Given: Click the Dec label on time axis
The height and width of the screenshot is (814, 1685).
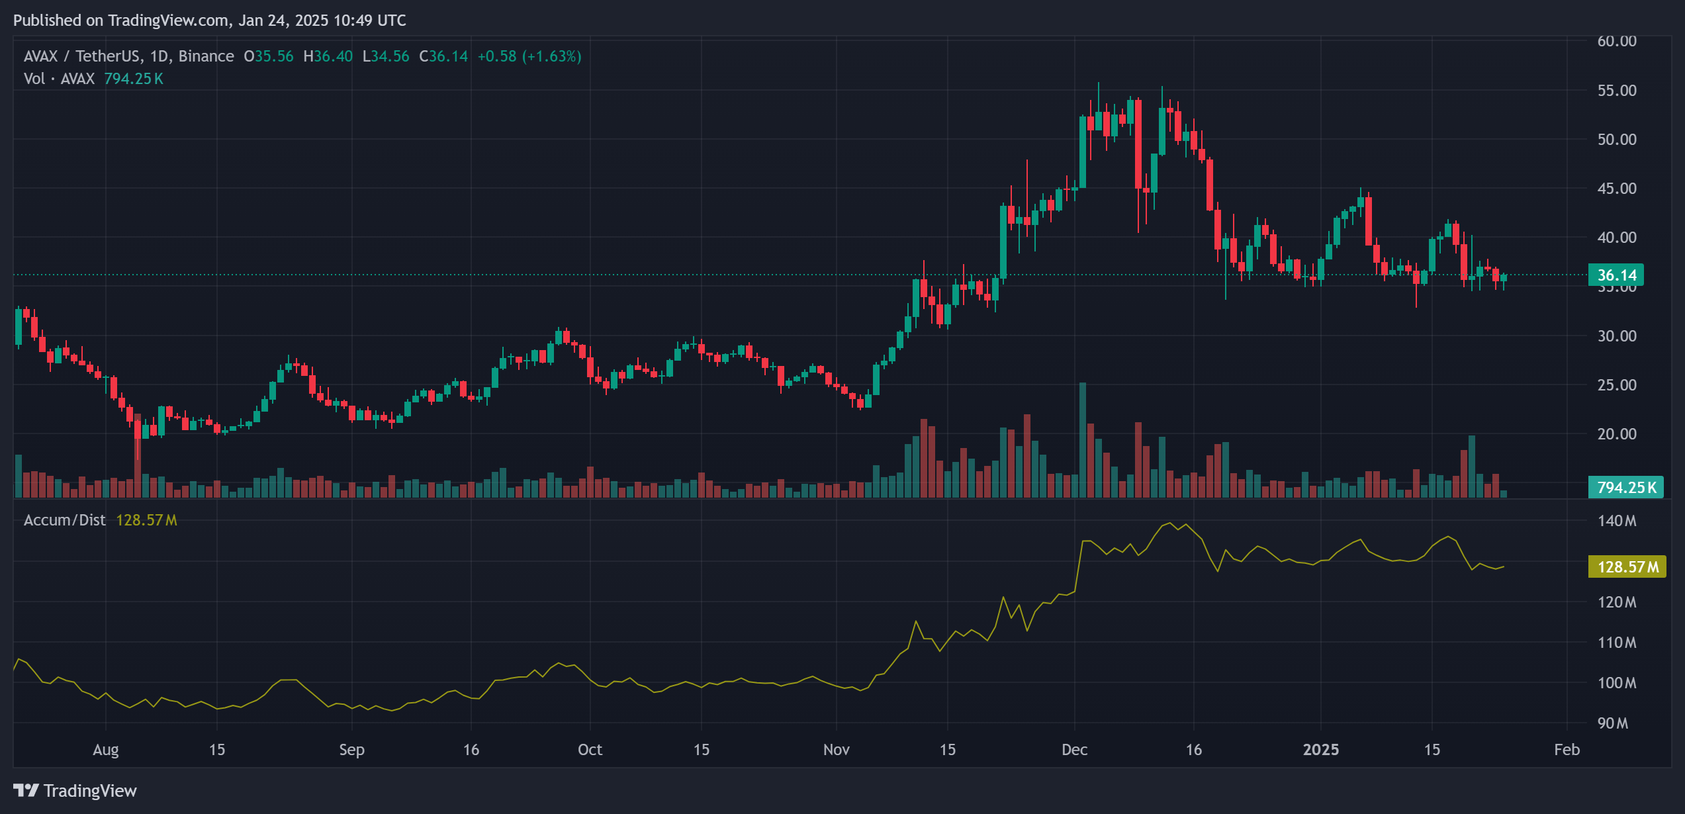Looking at the screenshot, I should pos(1074,750).
